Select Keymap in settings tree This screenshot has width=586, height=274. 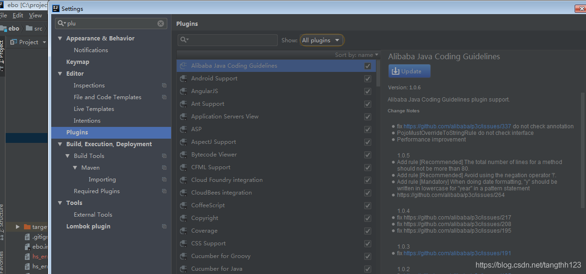tap(78, 62)
